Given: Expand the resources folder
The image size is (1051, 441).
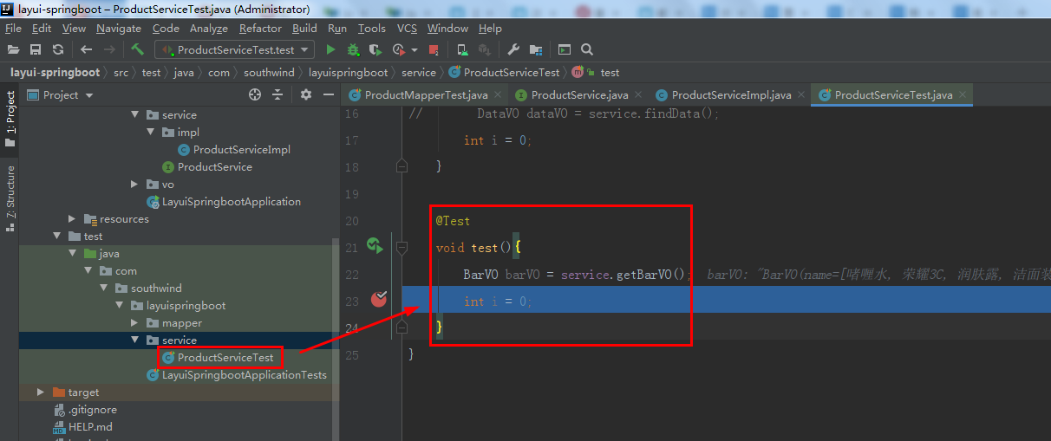Looking at the screenshot, I should coord(72,218).
